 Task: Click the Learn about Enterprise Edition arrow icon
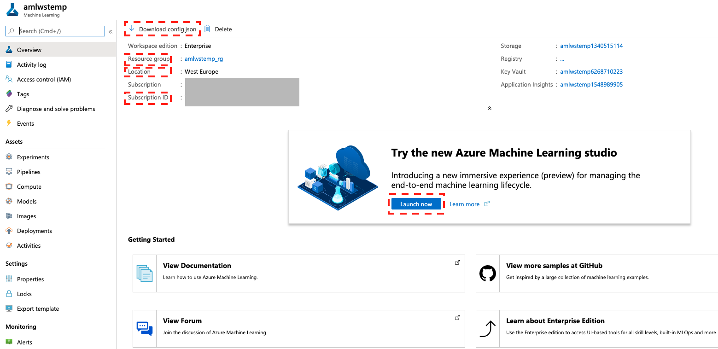click(x=488, y=329)
